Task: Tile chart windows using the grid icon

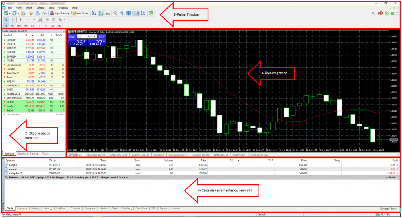Action: pyautogui.click(x=129, y=13)
